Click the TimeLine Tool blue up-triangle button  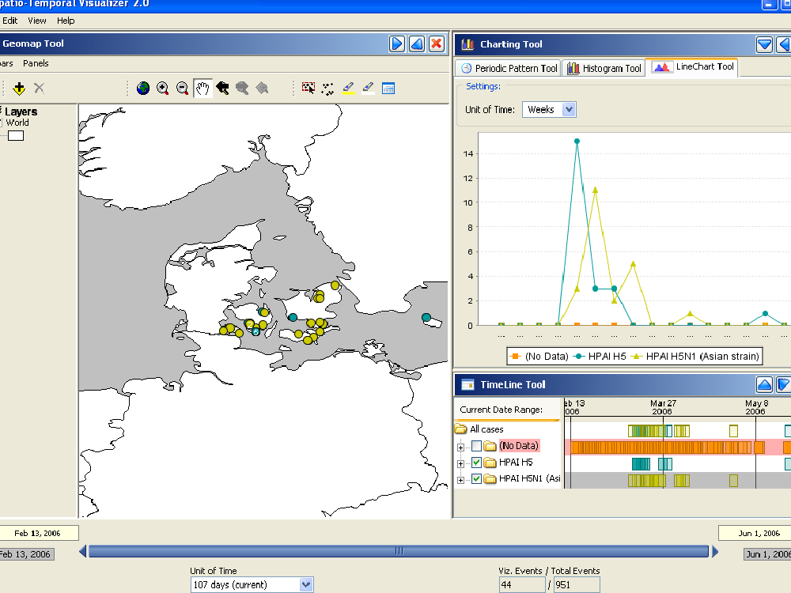click(764, 385)
